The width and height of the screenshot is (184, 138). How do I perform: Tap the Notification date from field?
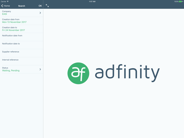pos(22,37)
